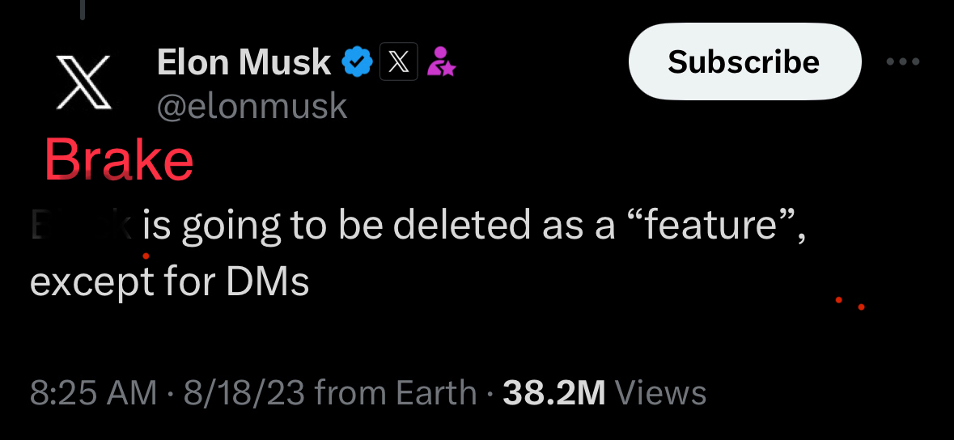This screenshot has height=440, width=954.
Task: Click the red "Brake" annotation text
Action: (x=119, y=159)
